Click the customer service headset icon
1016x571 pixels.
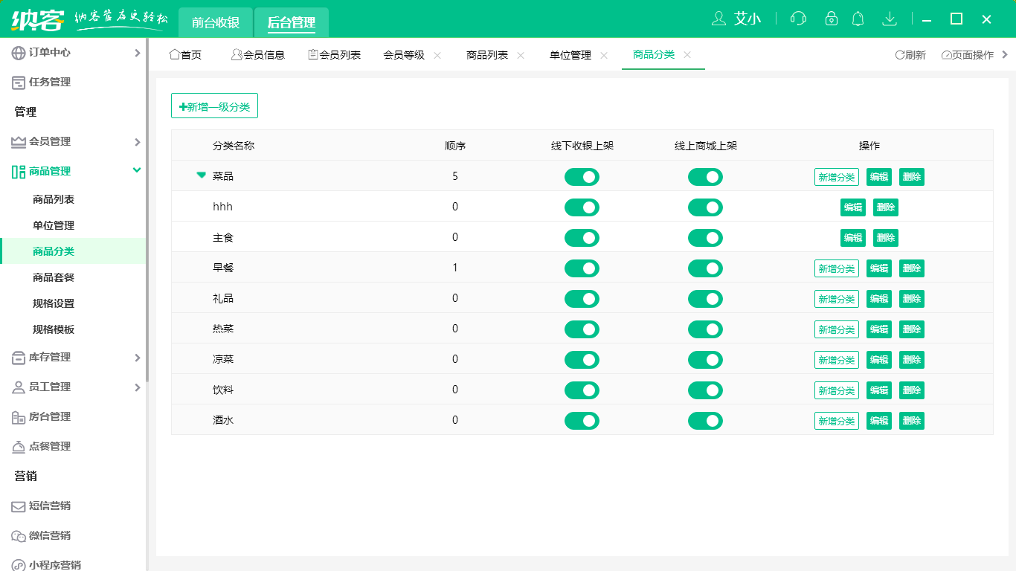pos(798,19)
